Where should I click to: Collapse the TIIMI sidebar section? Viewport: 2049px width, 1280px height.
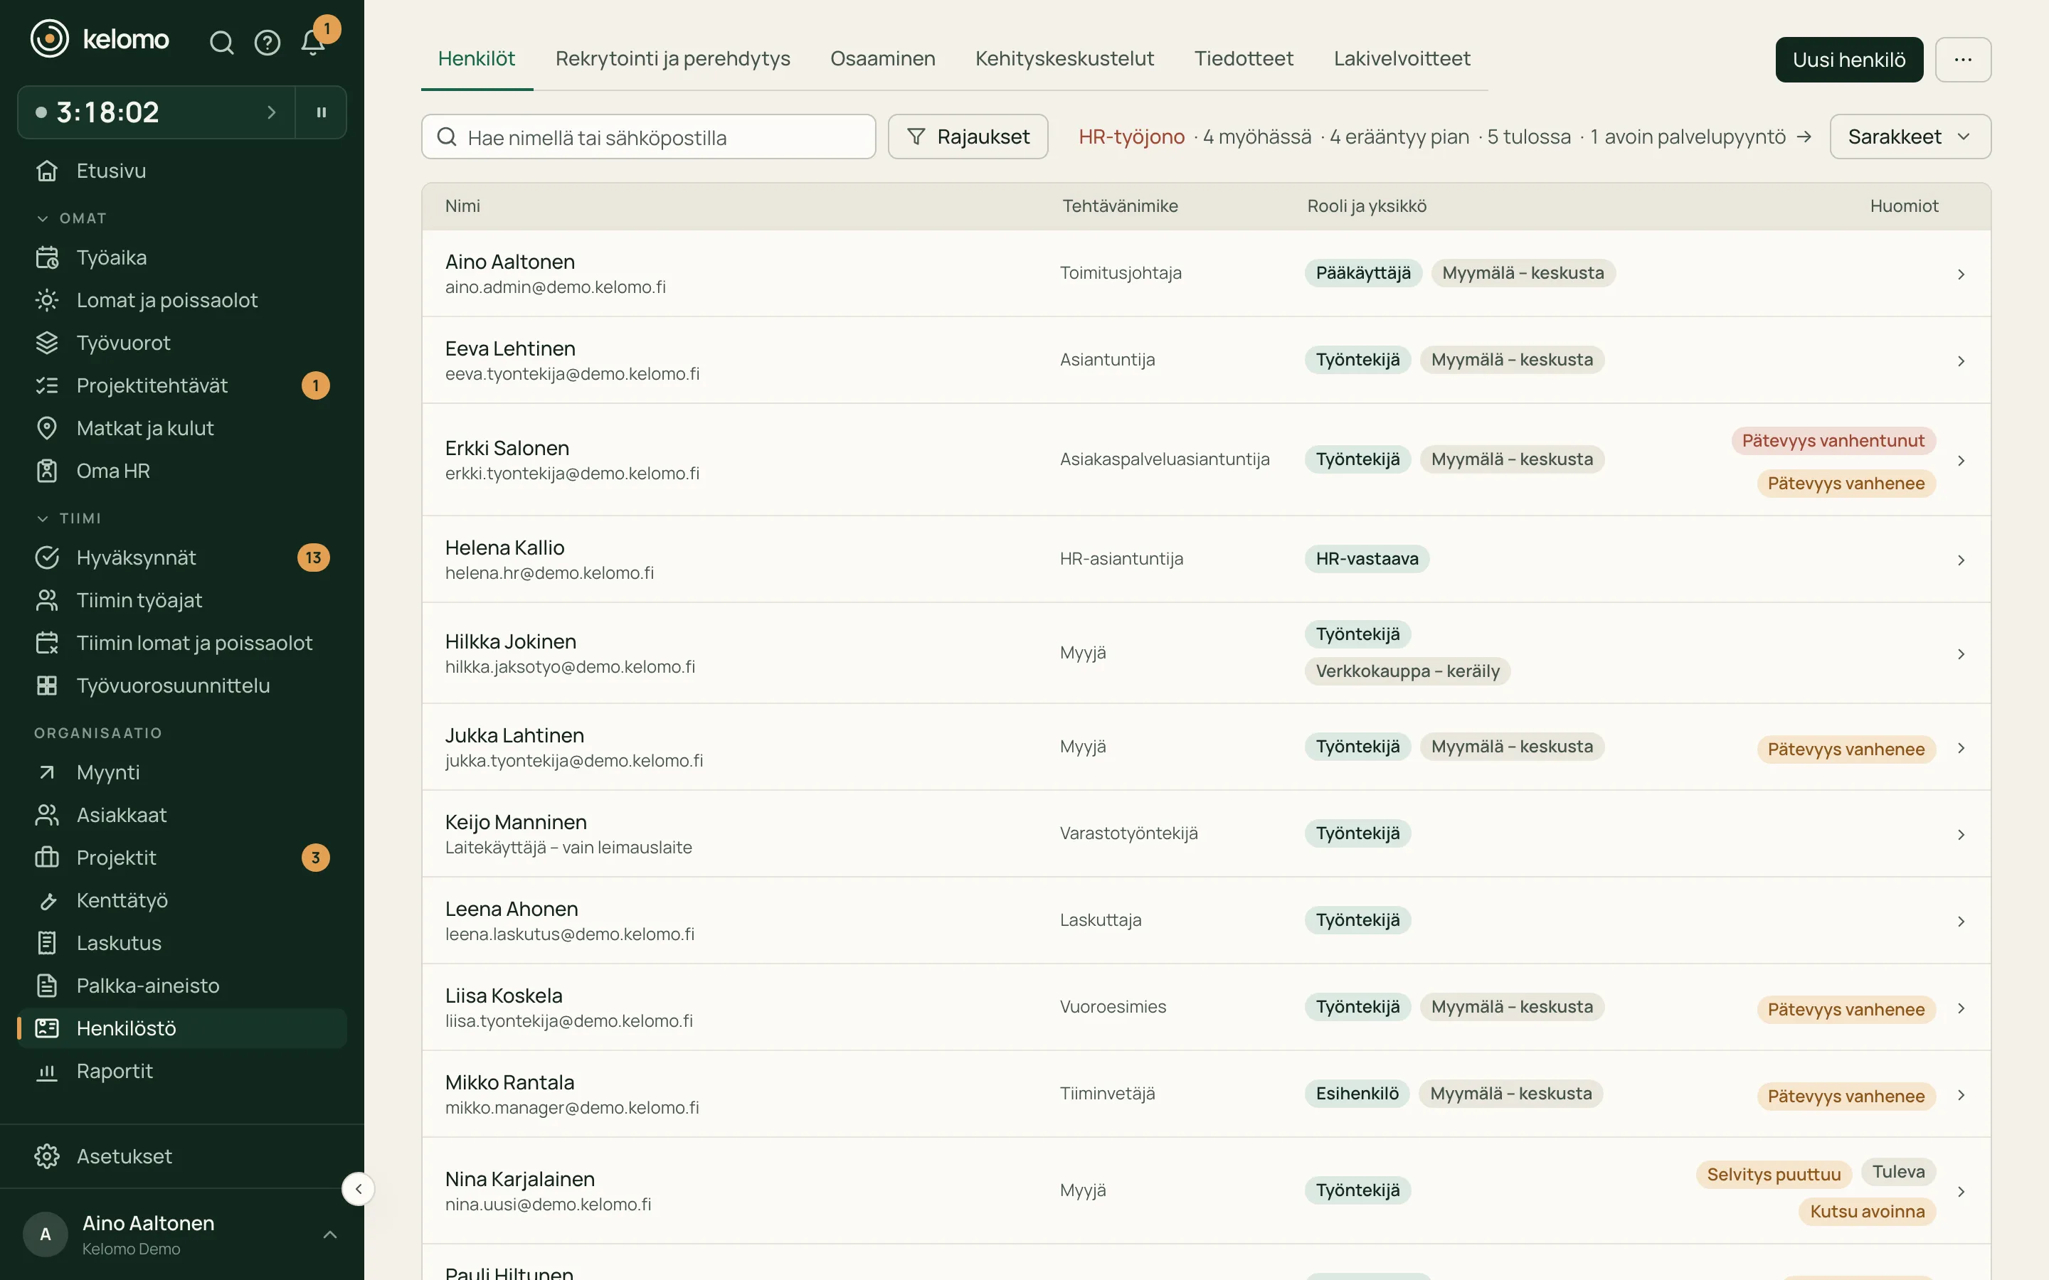coord(68,518)
